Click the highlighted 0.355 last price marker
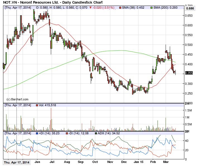 [x=189, y=73]
